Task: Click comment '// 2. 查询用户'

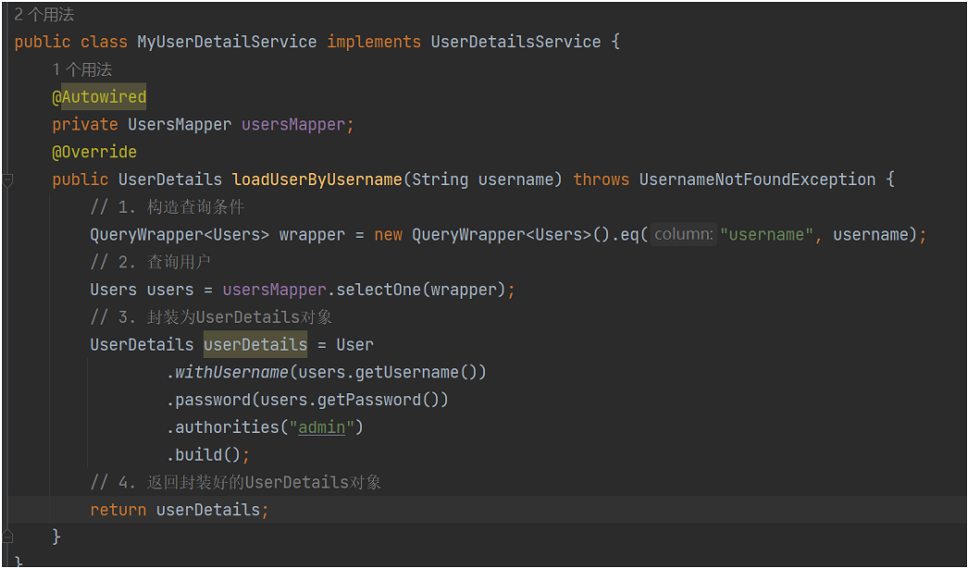Action: [151, 262]
